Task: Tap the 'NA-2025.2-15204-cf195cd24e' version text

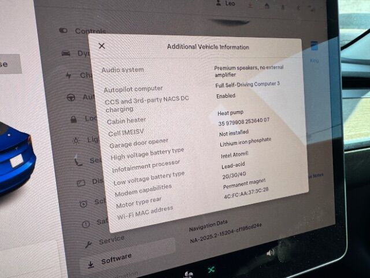Action: [225, 233]
